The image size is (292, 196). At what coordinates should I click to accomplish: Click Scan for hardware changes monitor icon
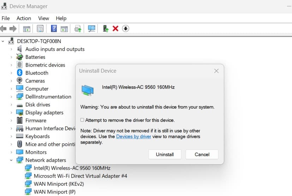pos(91,29)
